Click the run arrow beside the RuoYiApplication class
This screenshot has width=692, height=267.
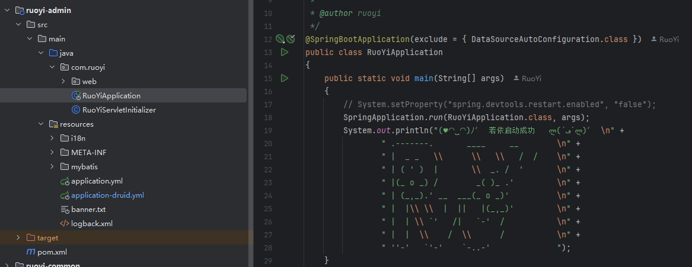point(285,52)
